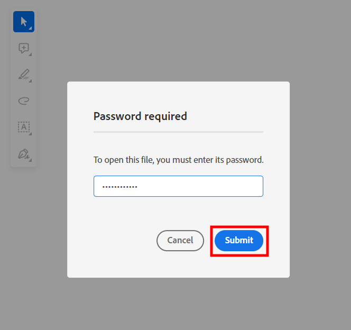The height and width of the screenshot is (330, 351).
Task: Expand the Add Comment tool flyout triangle
Action: click(31, 55)
